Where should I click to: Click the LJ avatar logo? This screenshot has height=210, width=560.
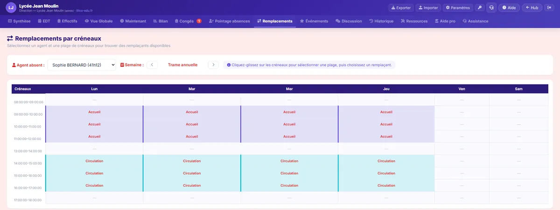pos(11,7)
